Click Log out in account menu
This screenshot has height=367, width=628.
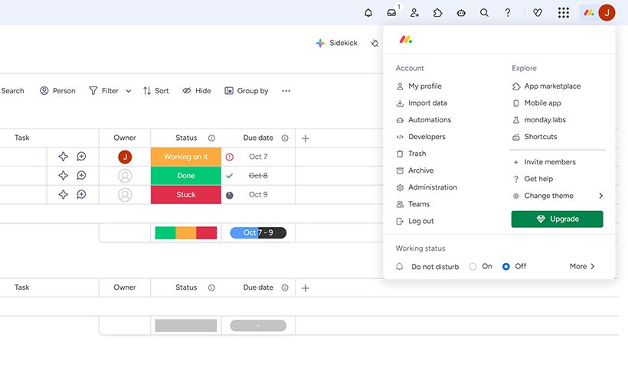(x=420, y=221)
